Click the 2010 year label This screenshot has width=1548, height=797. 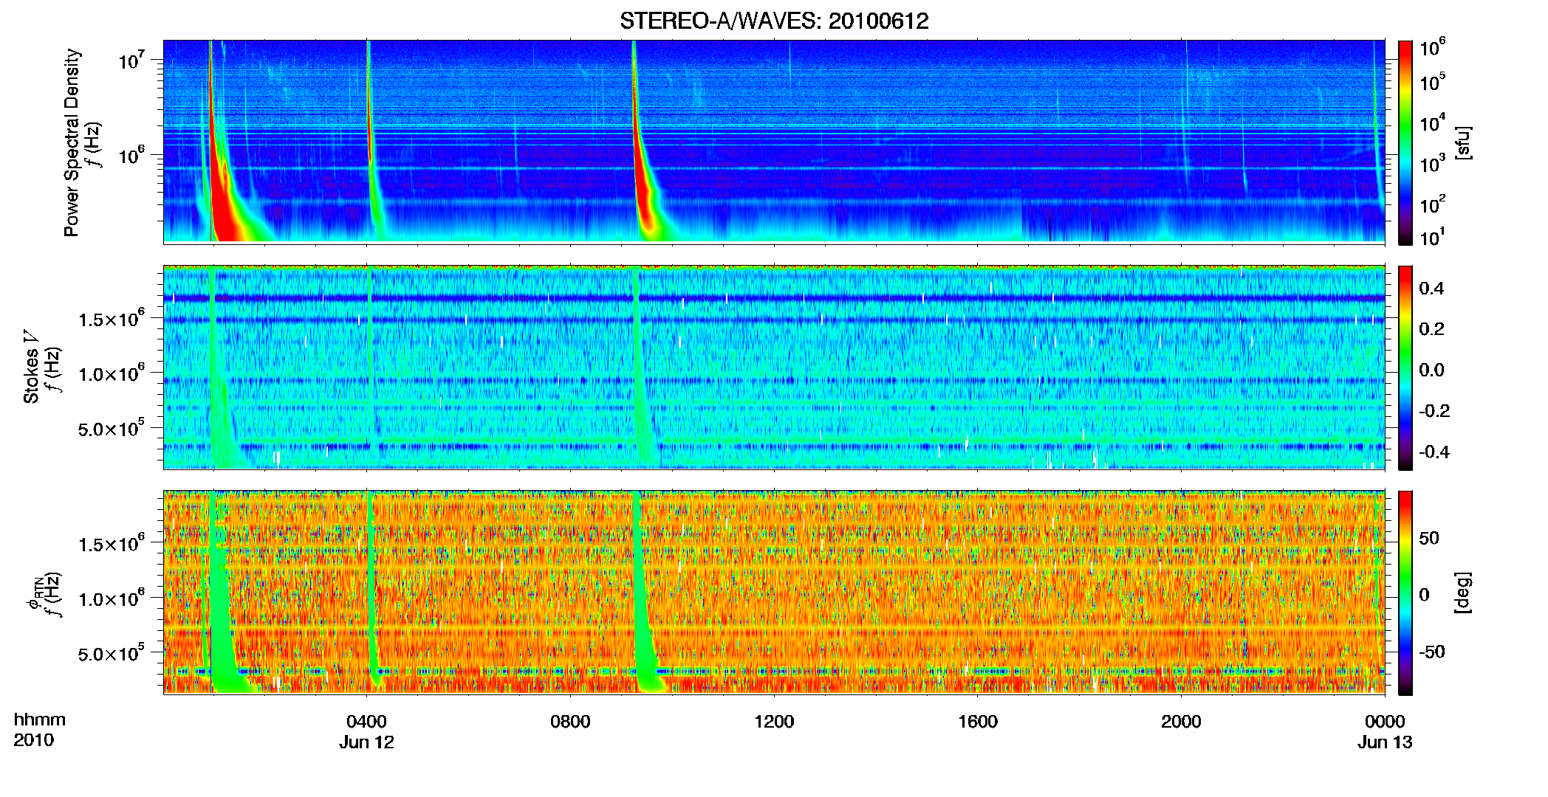[34, 740]
